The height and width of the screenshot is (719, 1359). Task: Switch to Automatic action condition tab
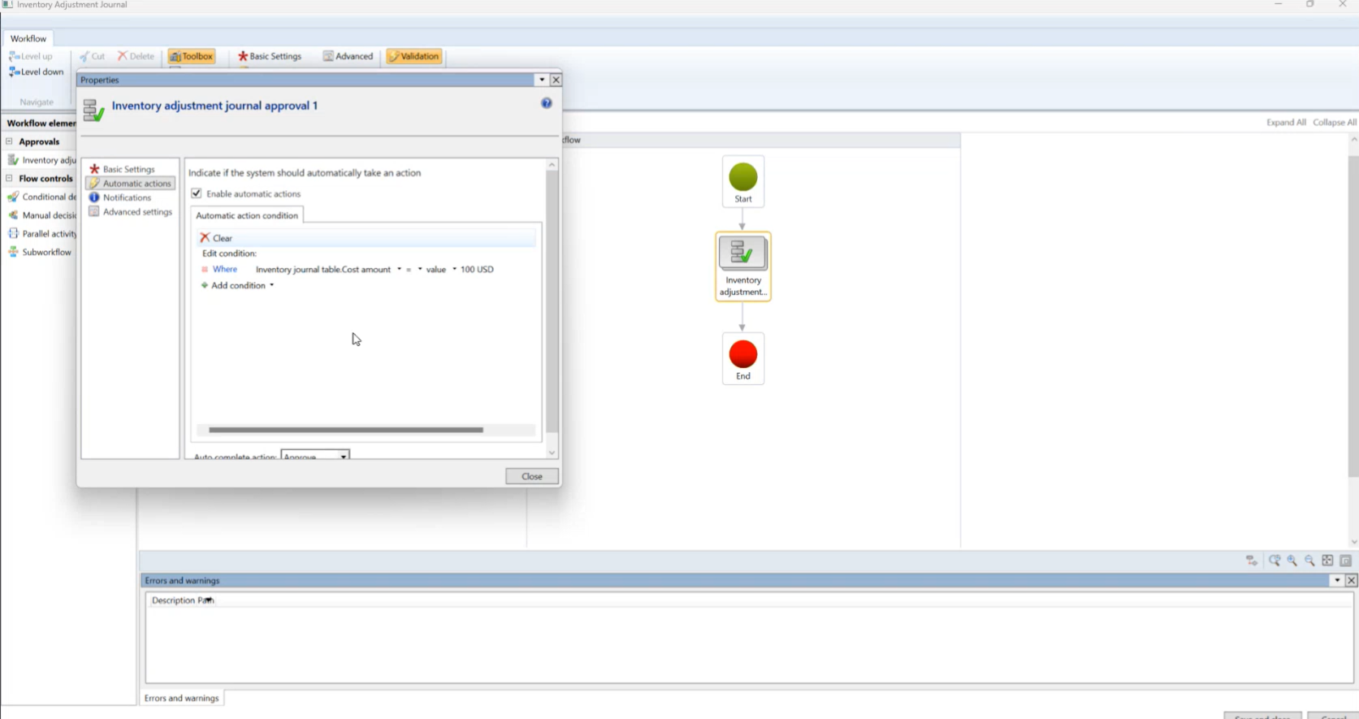(247, 215)
